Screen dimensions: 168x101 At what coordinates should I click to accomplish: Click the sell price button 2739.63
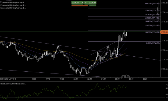pos(77,3)
